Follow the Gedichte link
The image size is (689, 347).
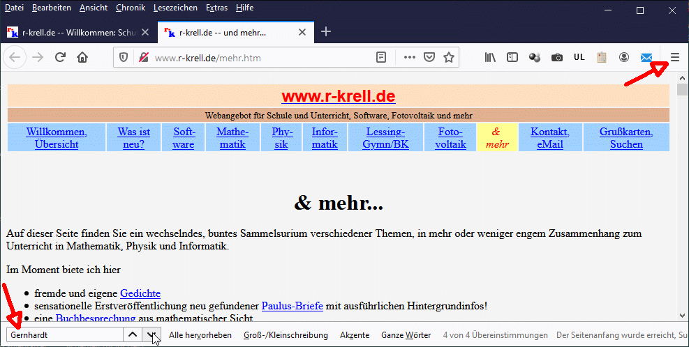point(140,293)
